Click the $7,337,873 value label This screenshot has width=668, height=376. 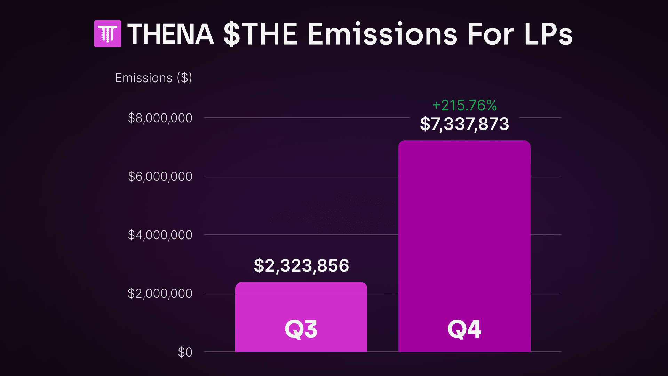[464, 124]
